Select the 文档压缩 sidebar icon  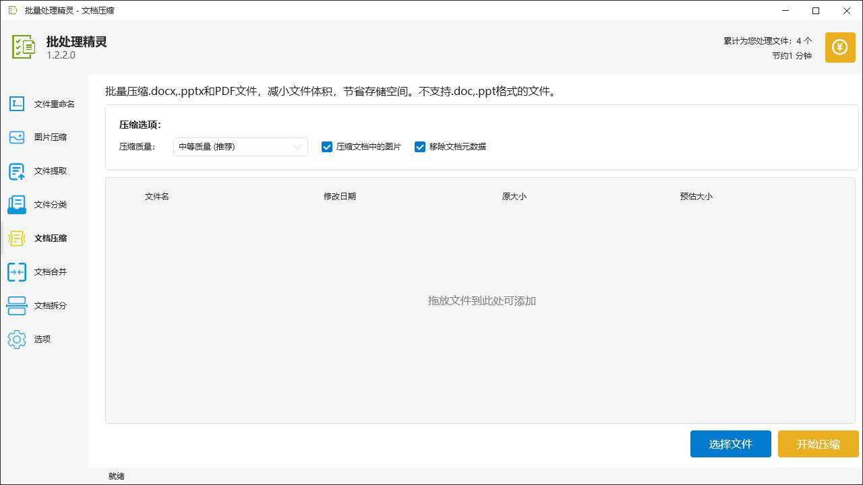coord(16,238)
